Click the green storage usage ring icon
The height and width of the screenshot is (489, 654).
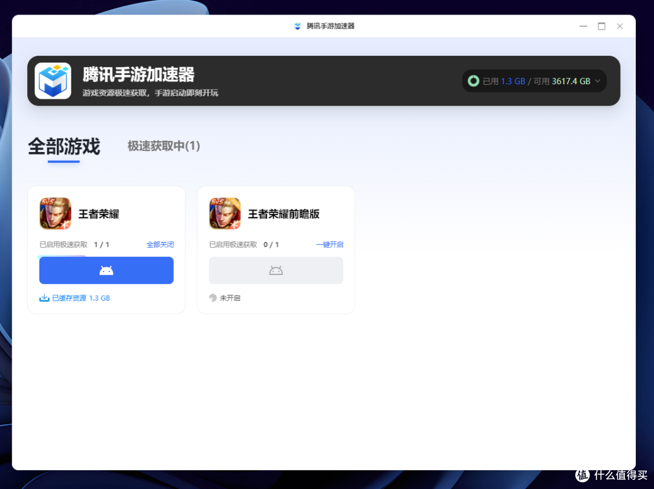(x=474, y=81)
